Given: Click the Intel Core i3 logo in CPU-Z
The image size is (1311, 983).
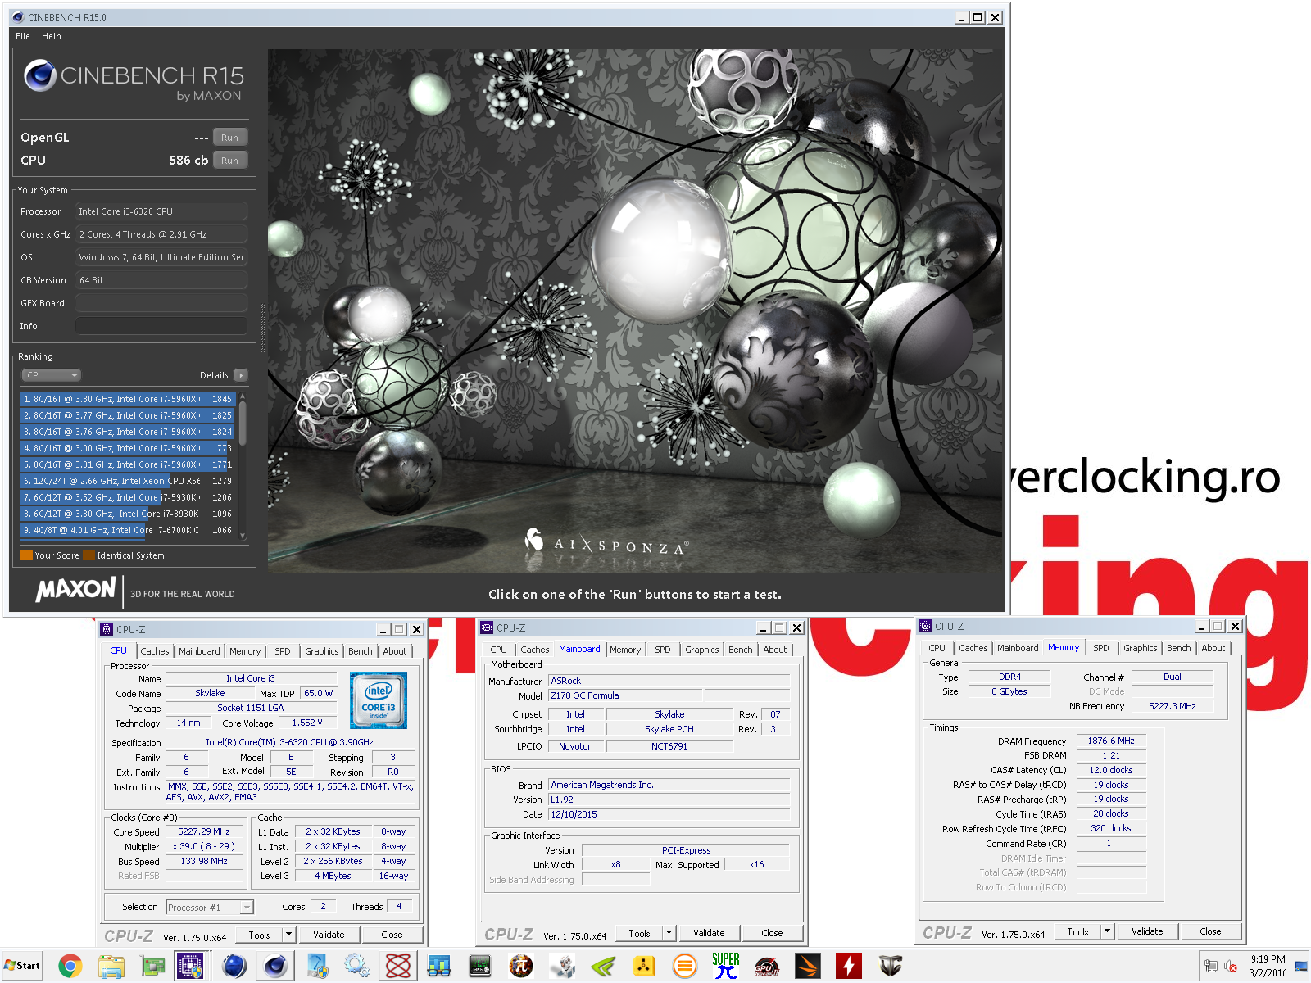Looking at the screenshot, I should point(379,700).
